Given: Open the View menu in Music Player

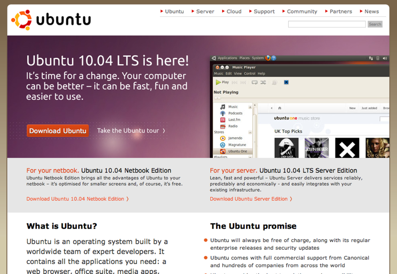Looking at the screenshot, I should tap(238, 74).
